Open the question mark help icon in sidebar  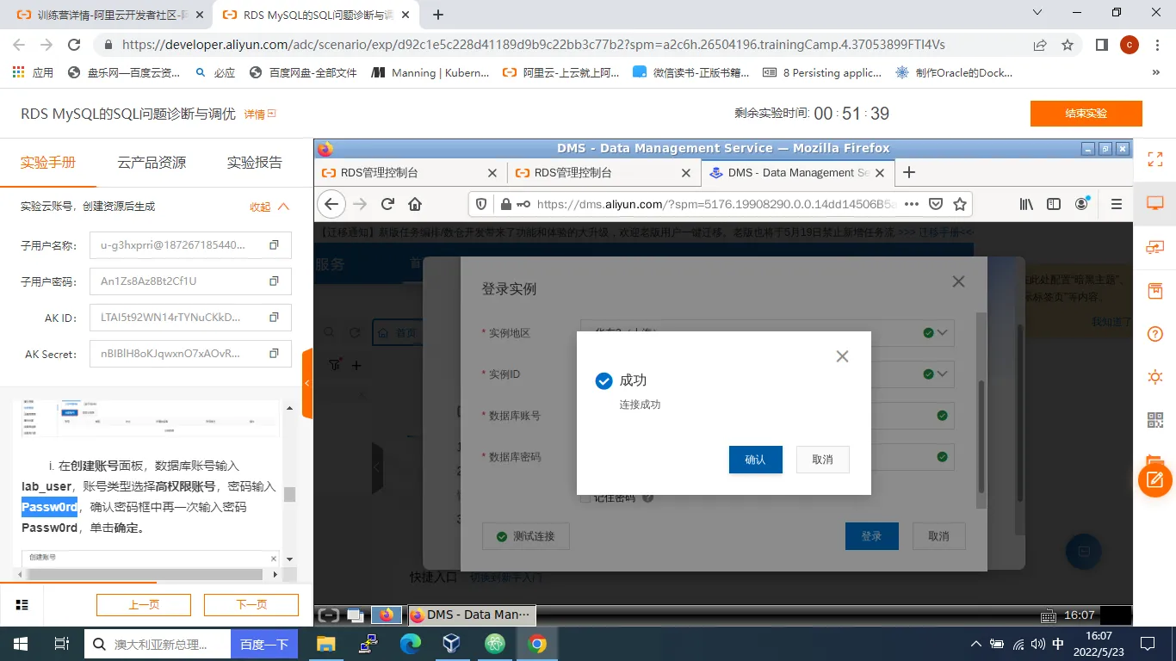coord(1155,334)
